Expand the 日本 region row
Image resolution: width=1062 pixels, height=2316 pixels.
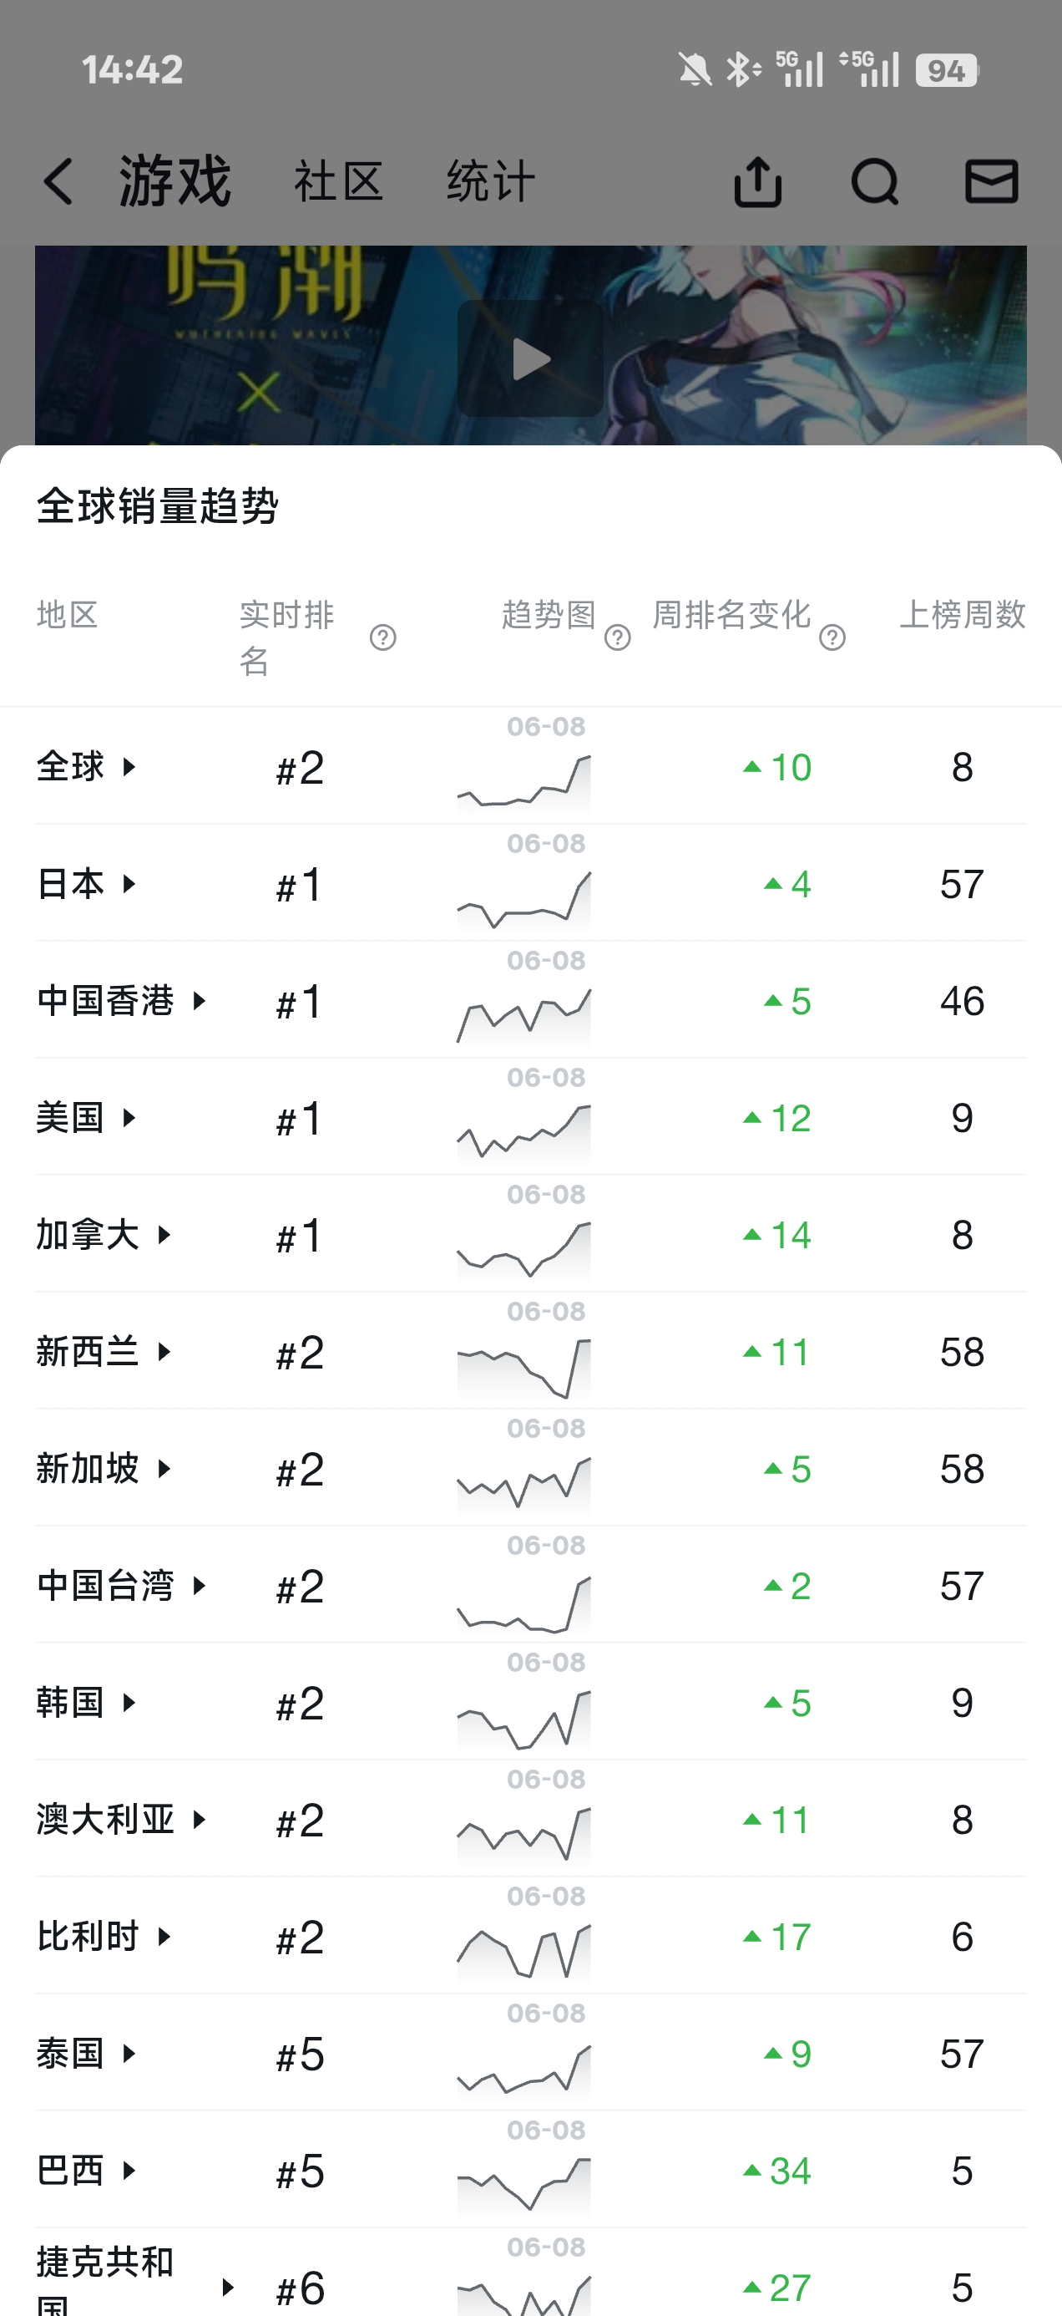point(531,883)
